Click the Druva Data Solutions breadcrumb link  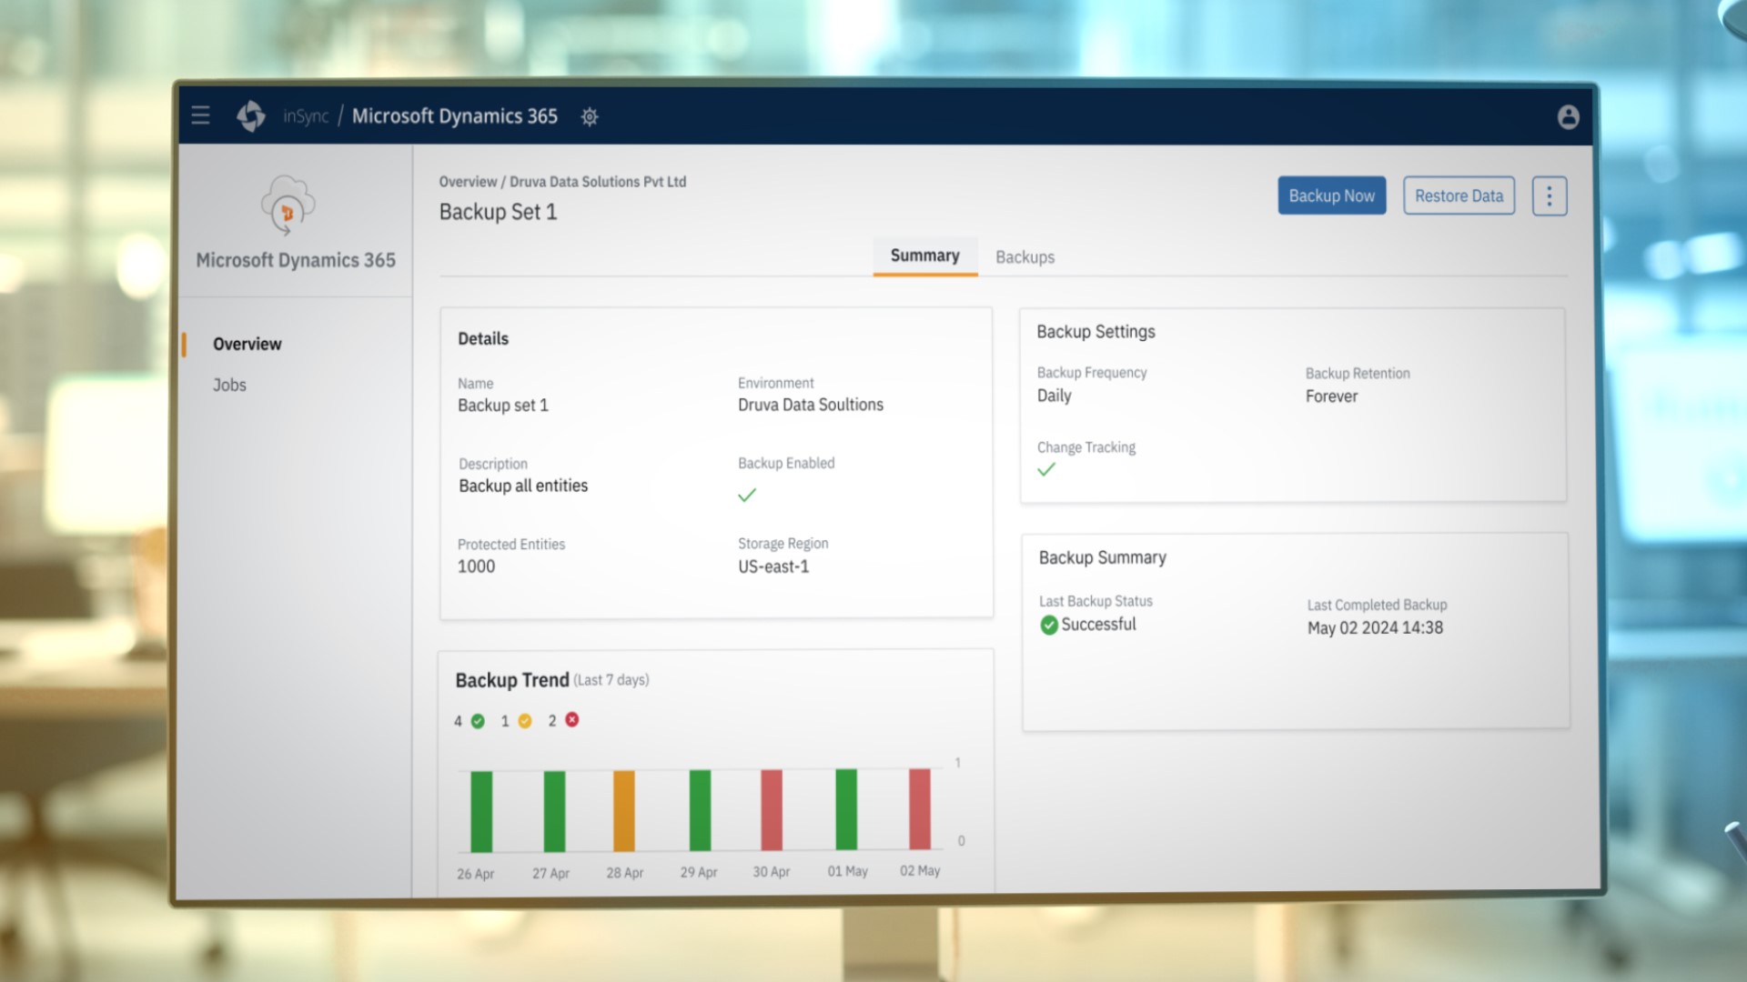pos(595,181)
